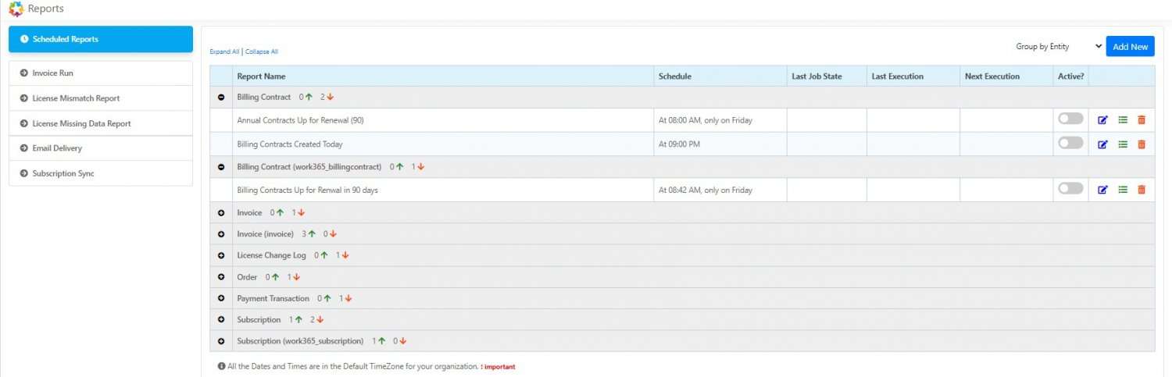Activate Billing Contracts Up for Renwal toggle
Image resolution: width=1172 pixels, height=377 pixels.
coord(1070,188)
